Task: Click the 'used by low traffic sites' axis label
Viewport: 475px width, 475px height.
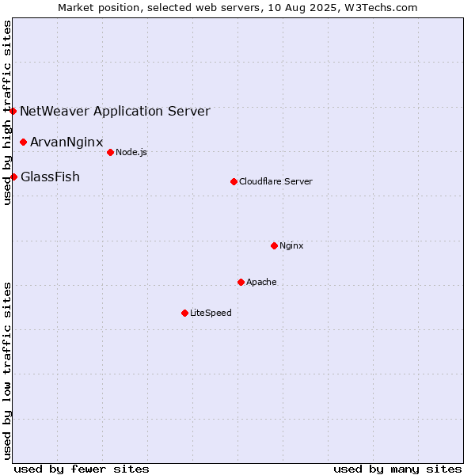Action: click(6, 371)
